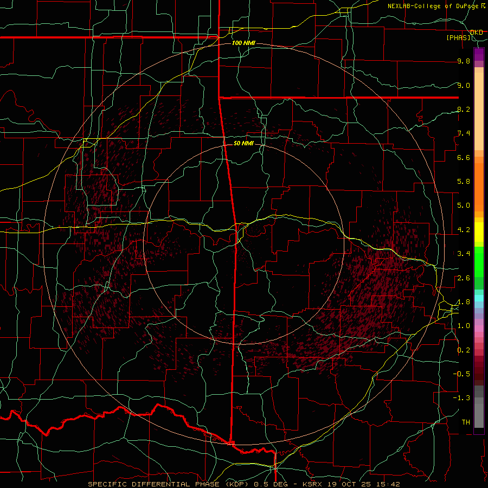Click the 1.8 scale value
Image resolution: width=488 pixels, height=488 pixels.
tap(464, 302)
